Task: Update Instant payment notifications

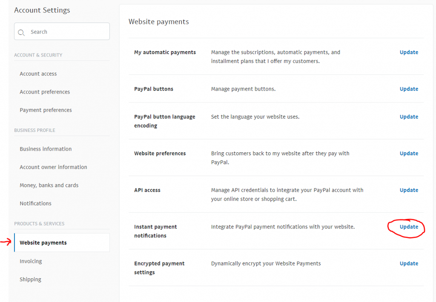Action: coord(409,227)
